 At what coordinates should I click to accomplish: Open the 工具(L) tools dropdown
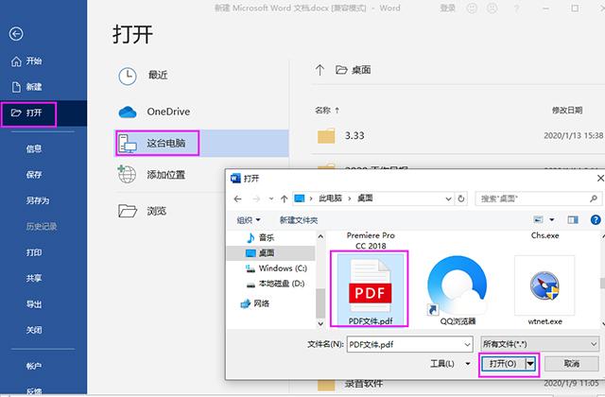(x=450, y=363)
